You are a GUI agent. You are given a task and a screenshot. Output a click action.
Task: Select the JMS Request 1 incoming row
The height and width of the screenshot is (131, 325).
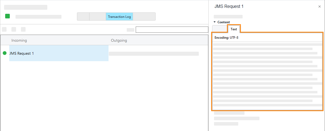pyautogui.click(x=58, y=53)
